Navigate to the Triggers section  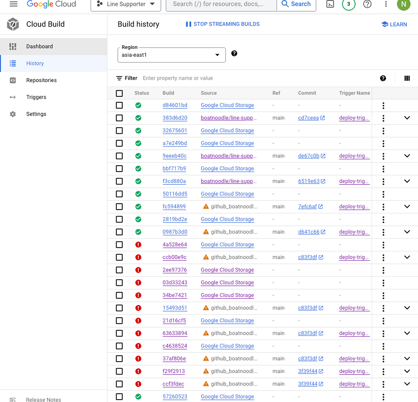point(36,97)
